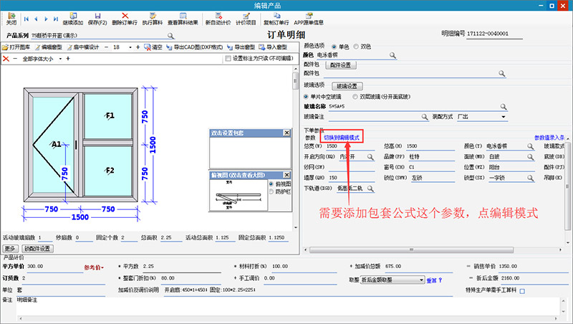
Task: Click the 更多 button
Action: [10, 249]
